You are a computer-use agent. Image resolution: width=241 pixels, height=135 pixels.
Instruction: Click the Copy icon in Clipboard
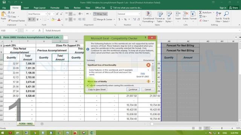pos(9,16)
